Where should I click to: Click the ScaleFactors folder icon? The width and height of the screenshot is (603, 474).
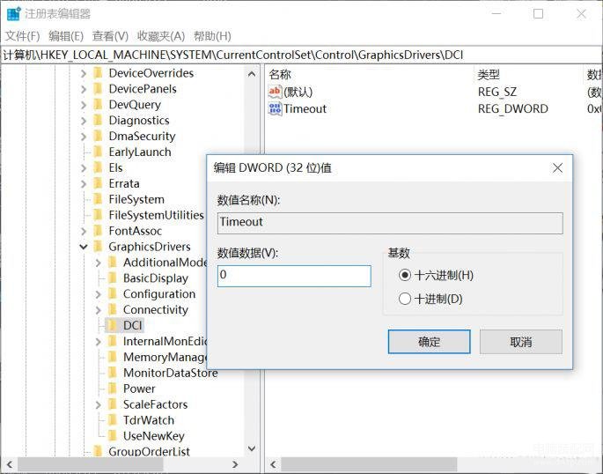tap(113, 404)
